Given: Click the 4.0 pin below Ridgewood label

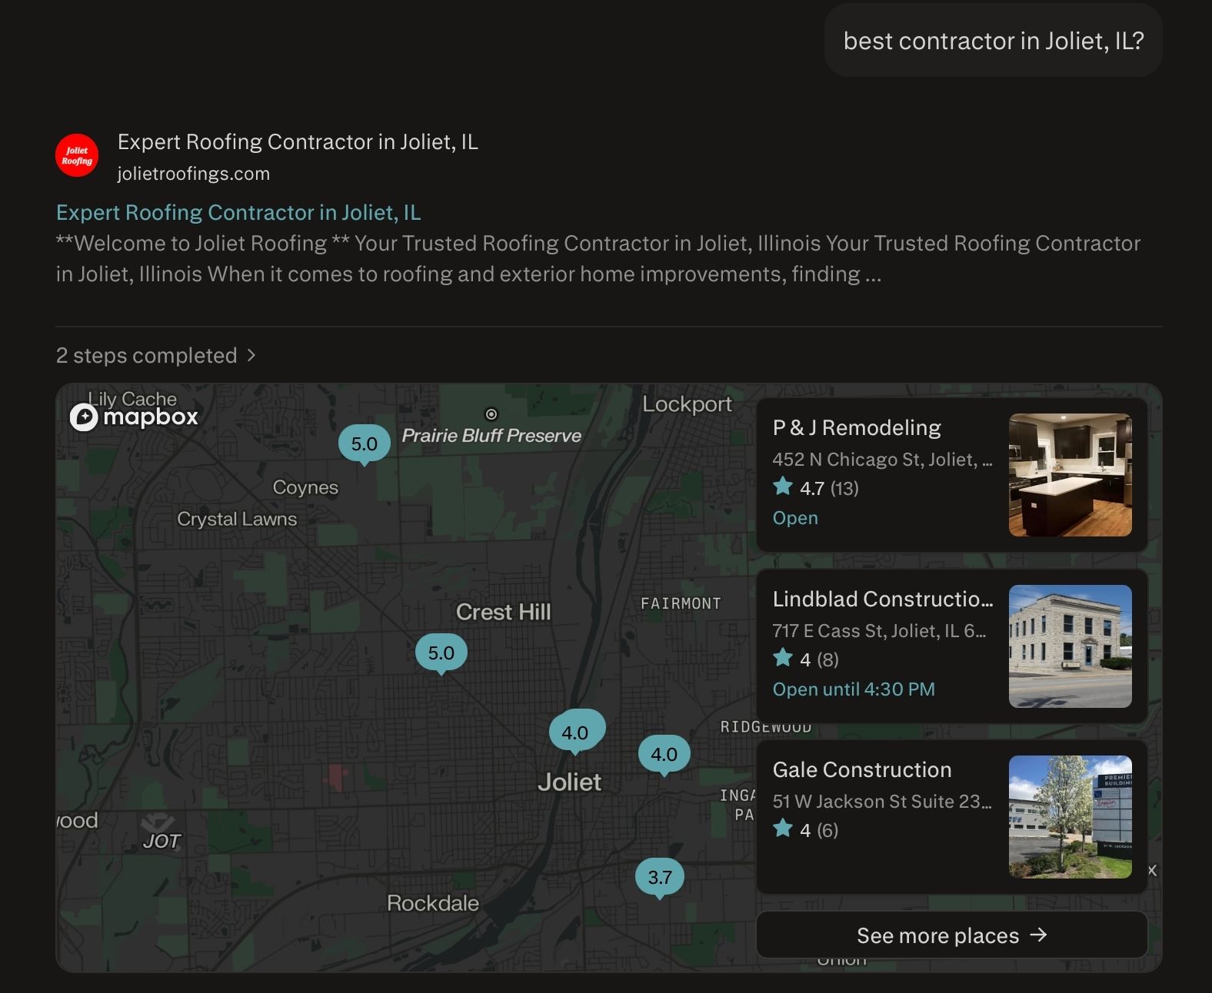Looking at the screenshot, I should click(664, 754).
